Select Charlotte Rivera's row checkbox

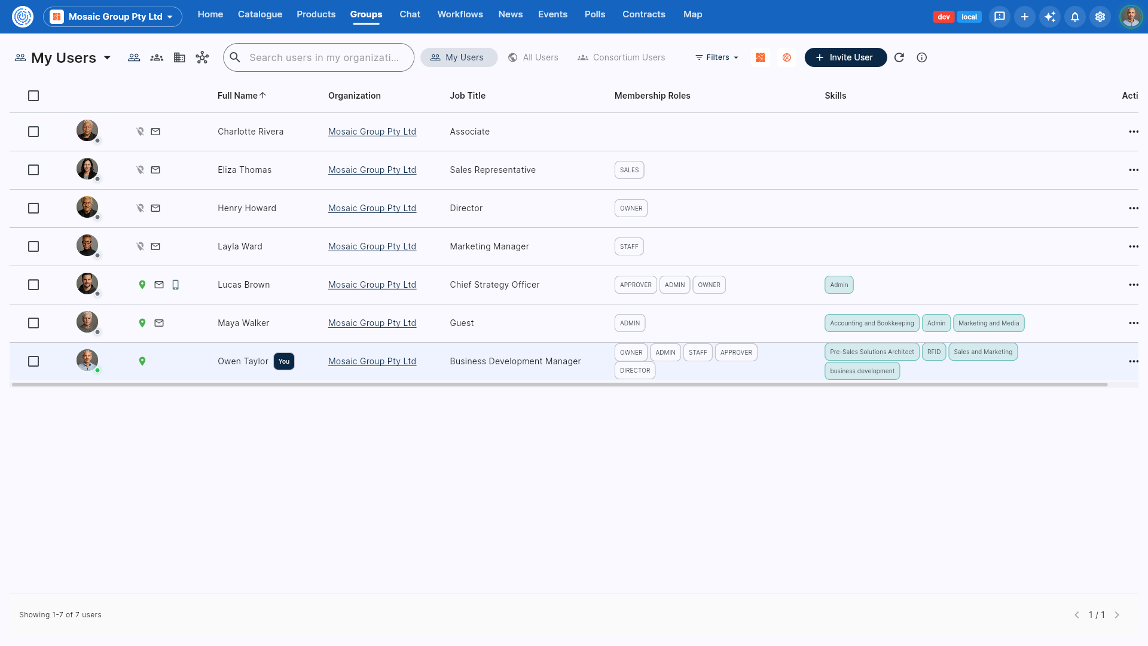coord(33,132)
